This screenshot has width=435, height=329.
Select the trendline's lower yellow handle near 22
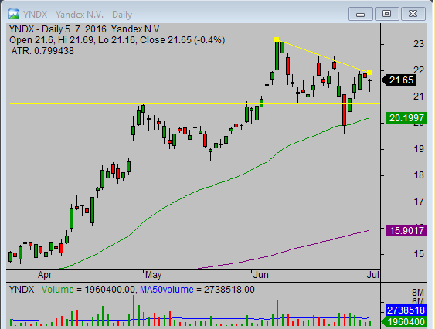(x=369, y=73)
